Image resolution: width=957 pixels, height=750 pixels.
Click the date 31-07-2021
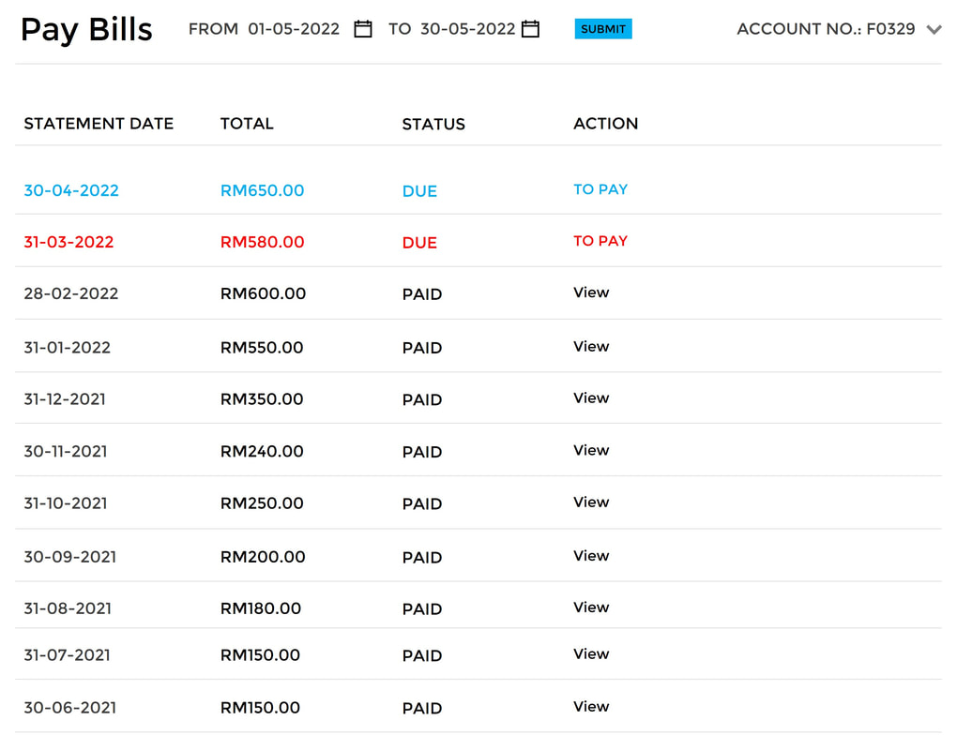point(68,655)
